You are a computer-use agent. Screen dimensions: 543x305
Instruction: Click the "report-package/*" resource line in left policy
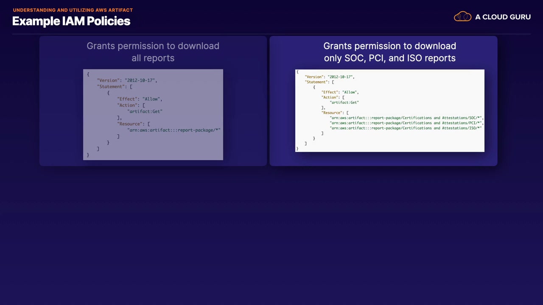(x=174, y=130)
